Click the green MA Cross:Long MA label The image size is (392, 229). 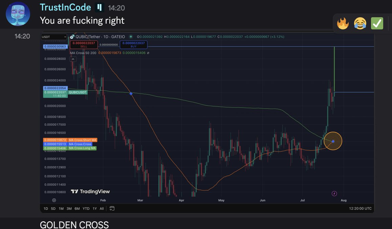tap(82, 148)
